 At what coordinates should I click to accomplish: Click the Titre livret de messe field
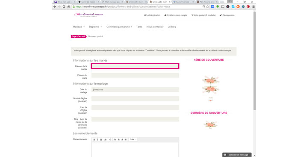[x=135, y=119]
